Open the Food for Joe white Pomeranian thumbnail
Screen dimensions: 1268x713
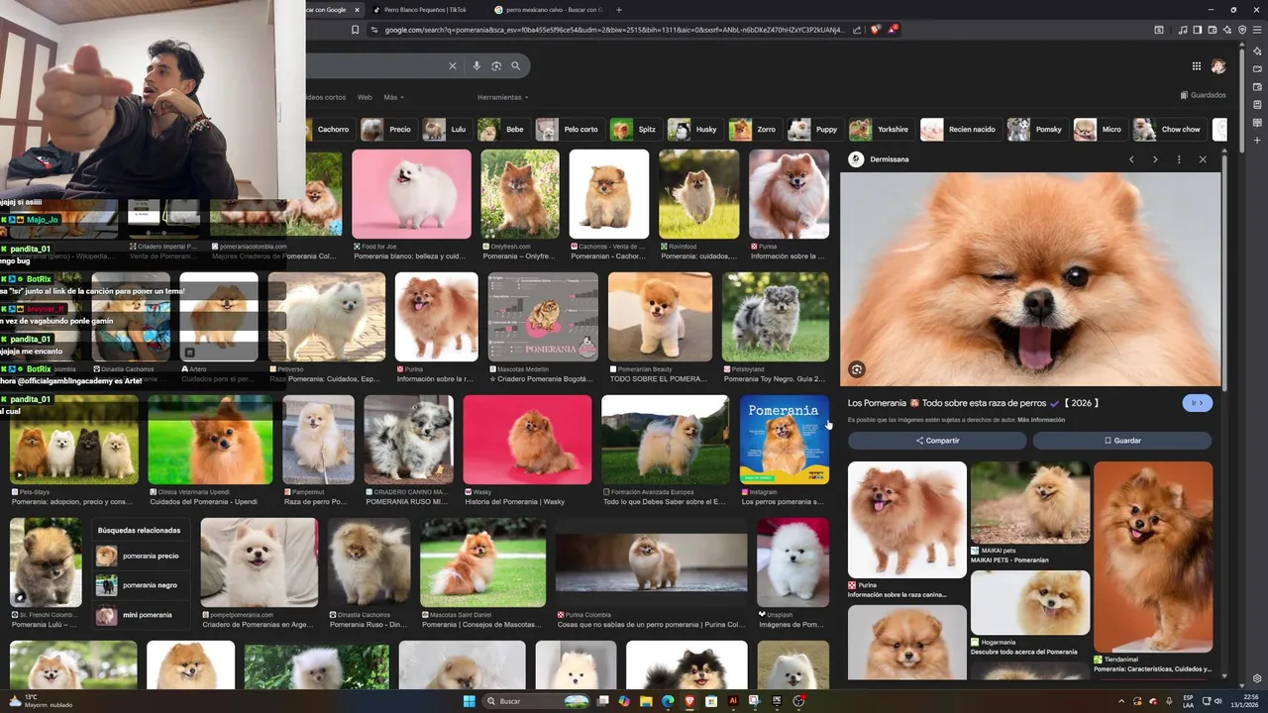(x=411, y=194)
